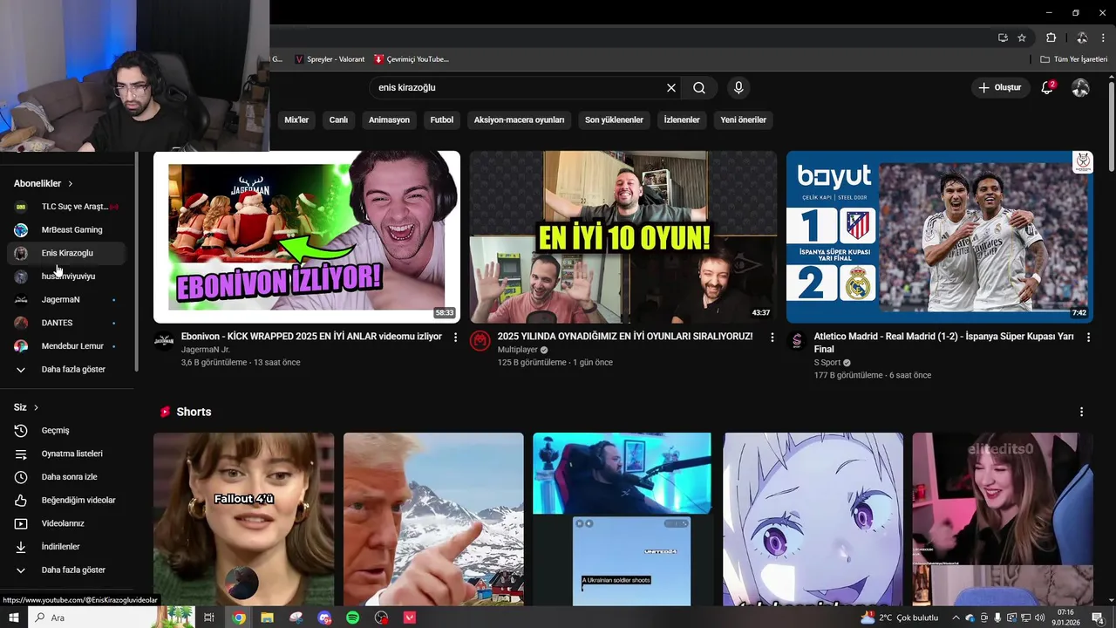Open options menu for Ebonivon video
Viewport: 1116px width, 628px height.
pos(455,337)
